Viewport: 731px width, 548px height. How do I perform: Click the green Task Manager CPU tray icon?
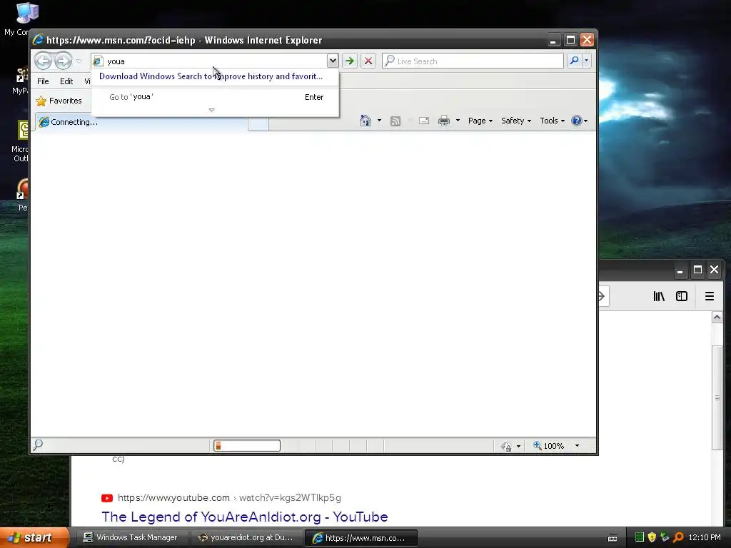[640, 537]
